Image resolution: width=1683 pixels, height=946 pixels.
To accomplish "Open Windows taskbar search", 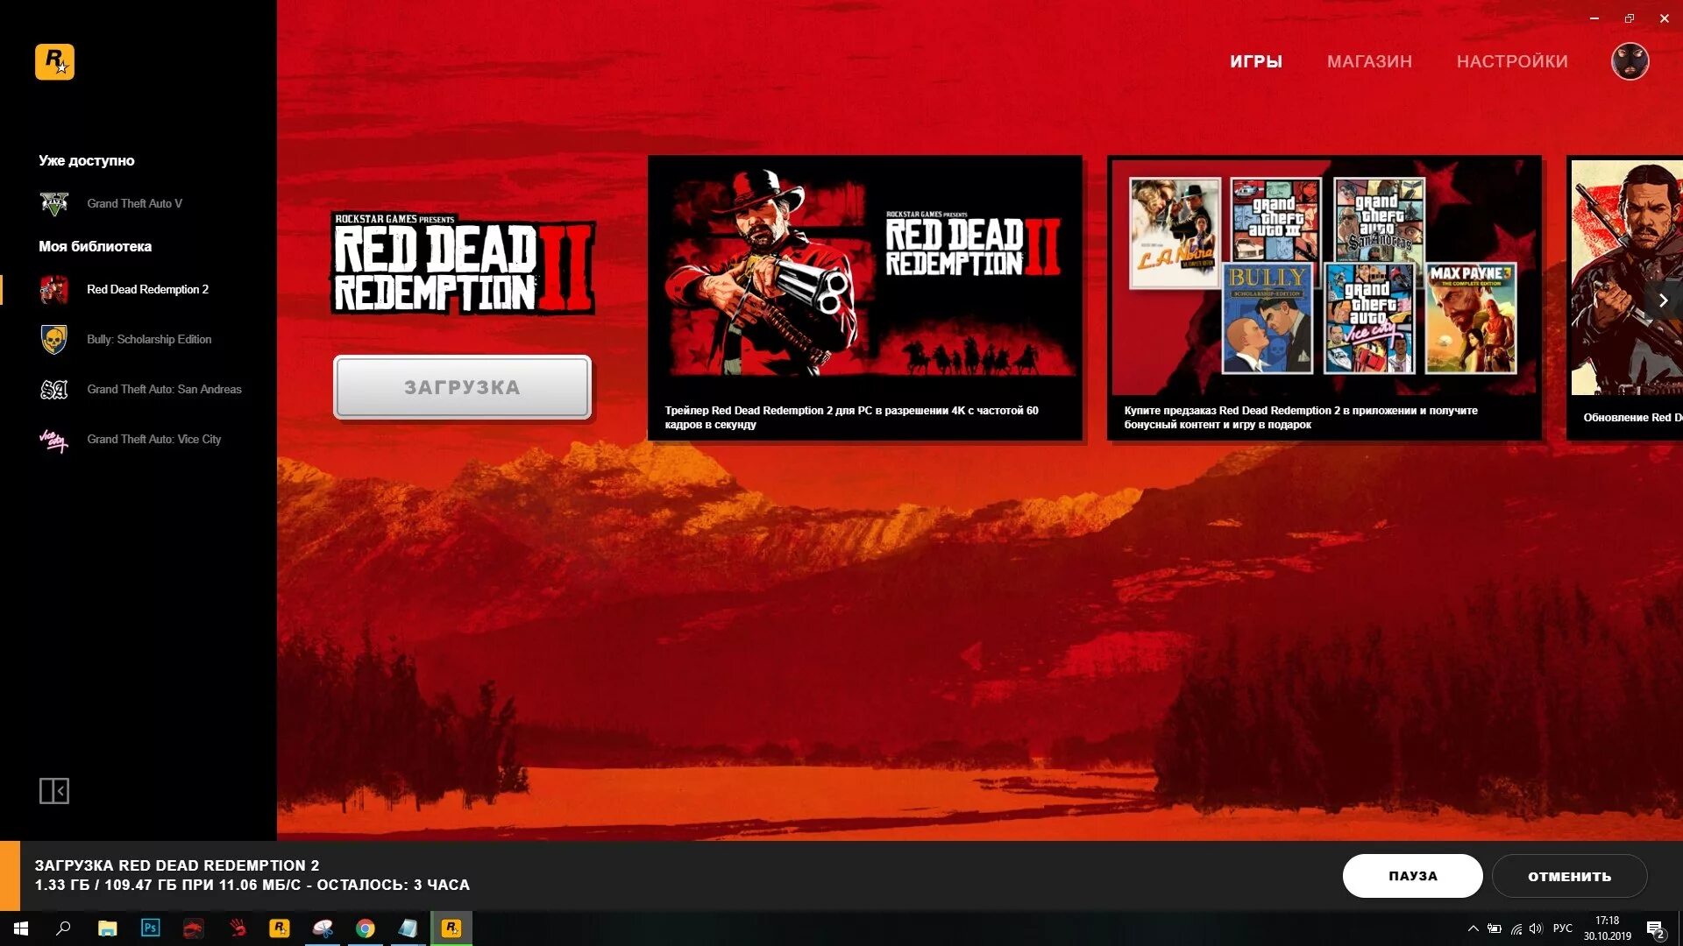I will (x=63, y=928).
